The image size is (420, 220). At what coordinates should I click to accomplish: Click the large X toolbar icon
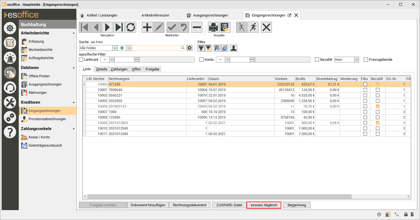266,27
